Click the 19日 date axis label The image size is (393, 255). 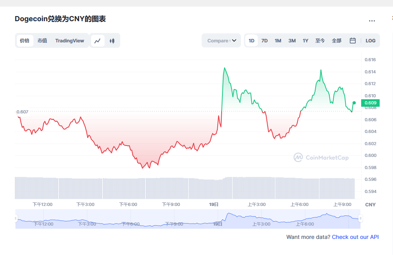point(214,204)
